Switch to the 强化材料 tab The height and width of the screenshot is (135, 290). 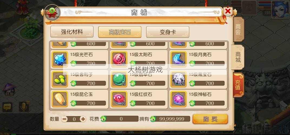tap(72, 32)
